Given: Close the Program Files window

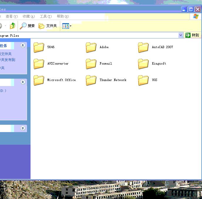Looking at the screenshot, I should click(198, 9).
